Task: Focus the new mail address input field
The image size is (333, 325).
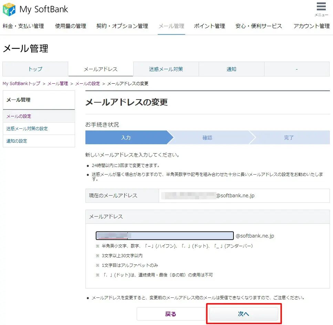Action: (x=165, y=236)
